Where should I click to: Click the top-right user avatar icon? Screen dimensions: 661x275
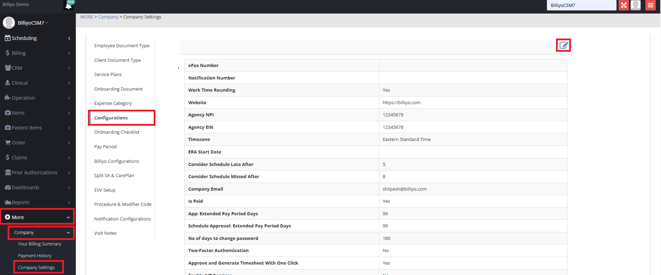(x=636, y=5)
